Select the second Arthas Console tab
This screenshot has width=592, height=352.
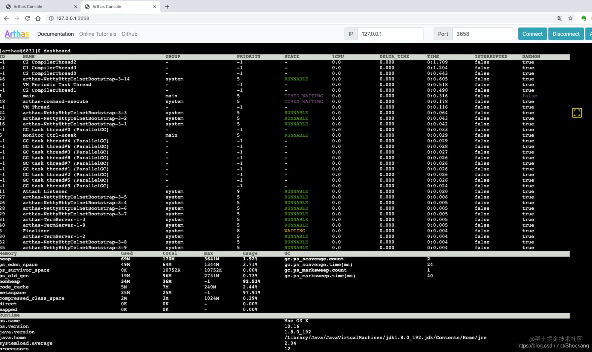(120, 7)
